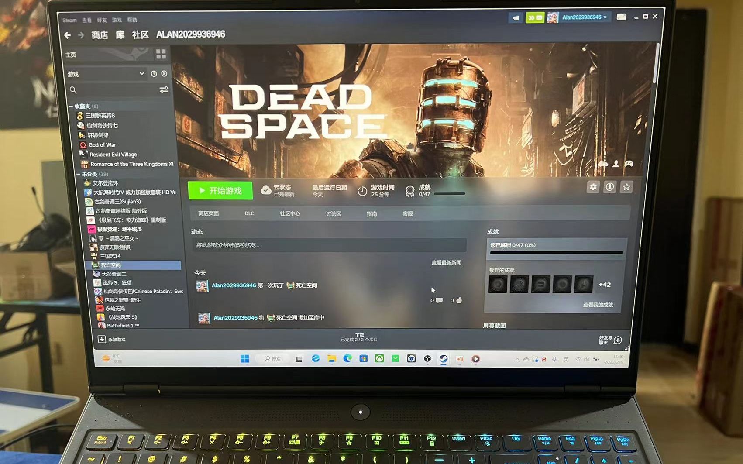The height and width of the screenshot is (464, 743).
Task: Go to the 商店 section
Action: 100,35
